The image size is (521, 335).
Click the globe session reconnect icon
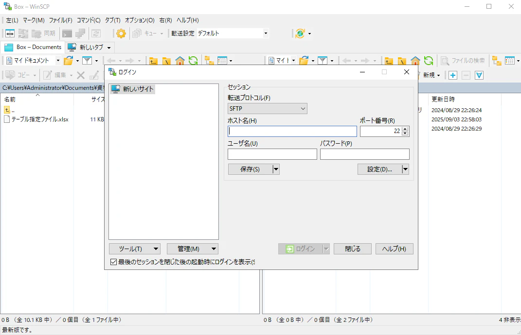pyautogui.click(x=300, y=33)
